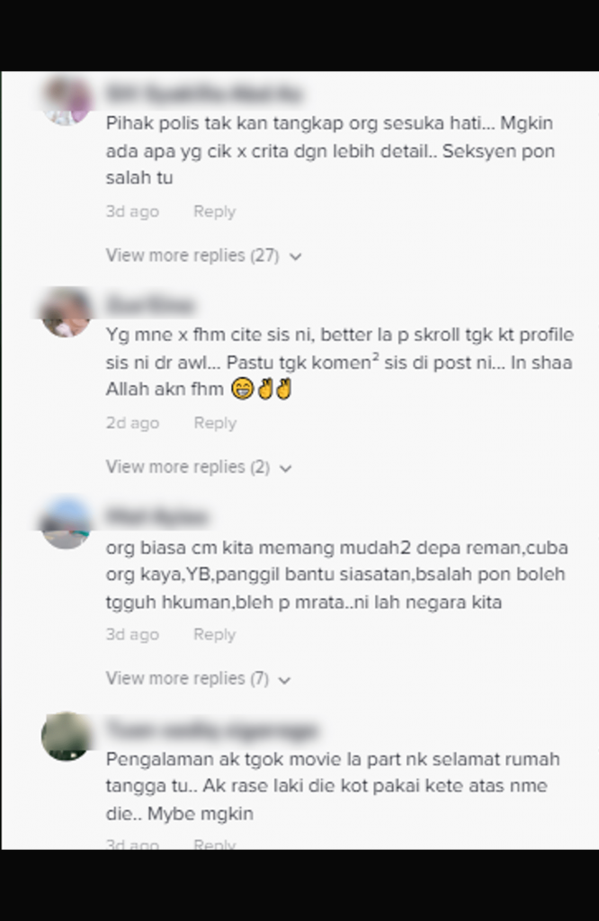Click avatar beside 'Pengalaman ak tgok movie' comment
The image size is (599, 921).
pyautogui.click(x=67, y=736)
